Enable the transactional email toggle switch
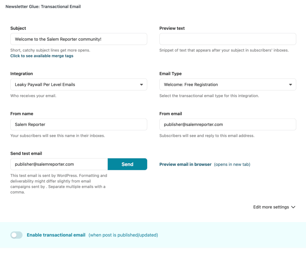The width and height of the screenshot is (306, 254). [16, 235]
